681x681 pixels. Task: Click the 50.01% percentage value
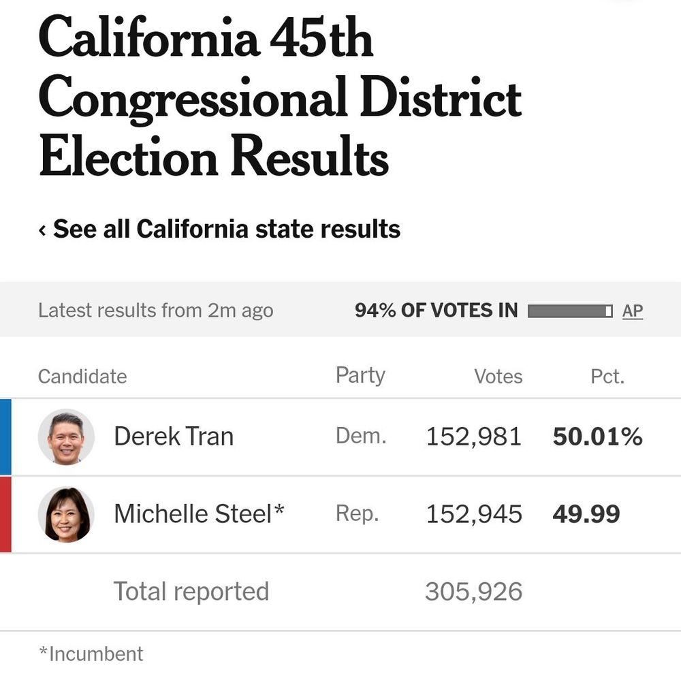(597, 437)
